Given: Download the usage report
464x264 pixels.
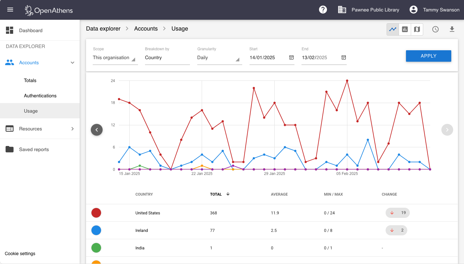Looking at the screenshot, I should point(452,29).
